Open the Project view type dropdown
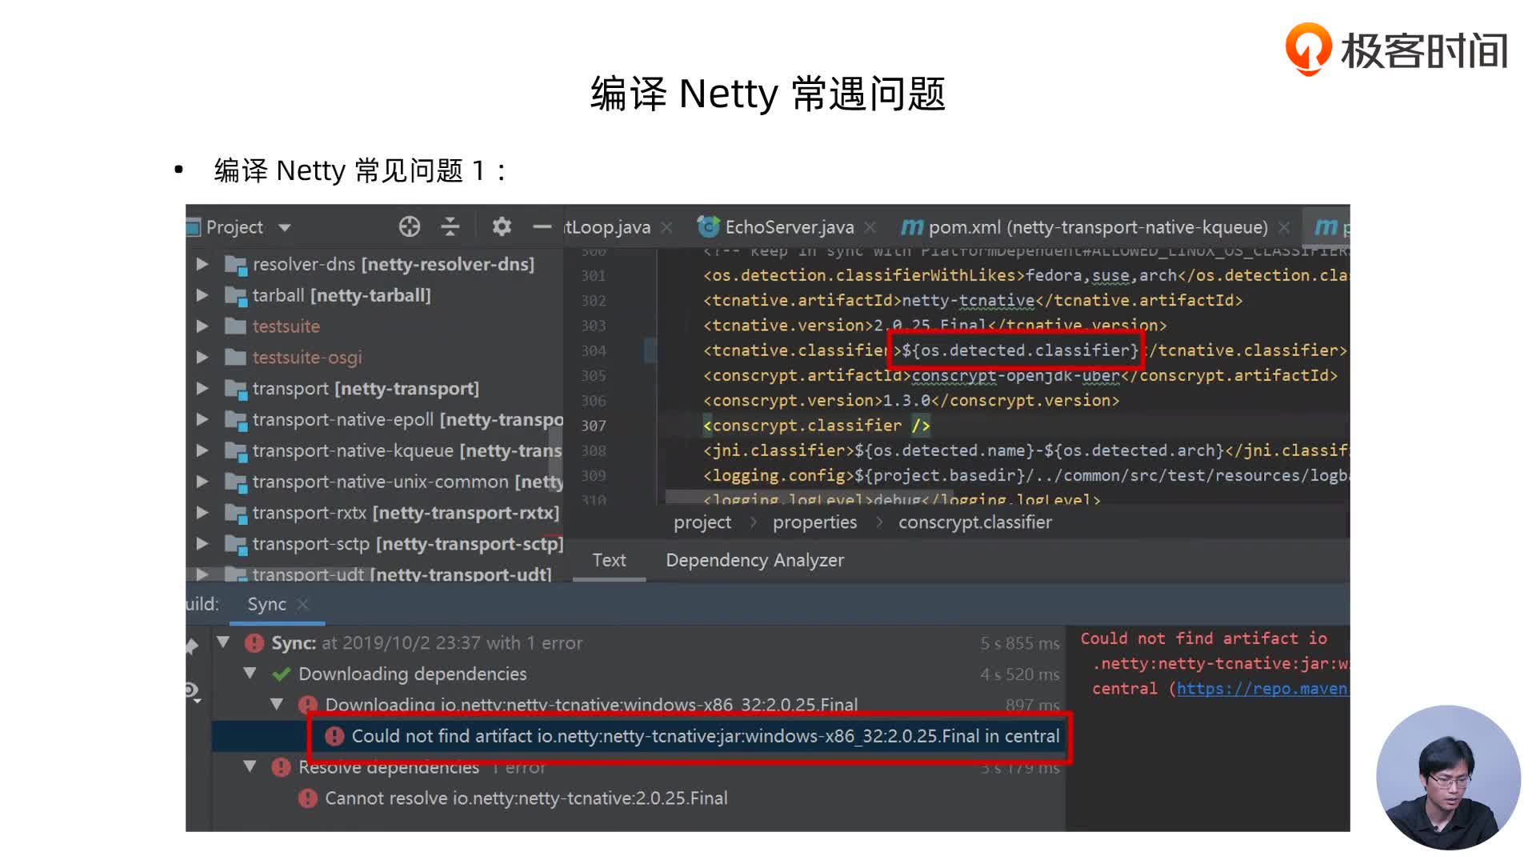Viewport: 1536px width, 864px height. (285, 226)
